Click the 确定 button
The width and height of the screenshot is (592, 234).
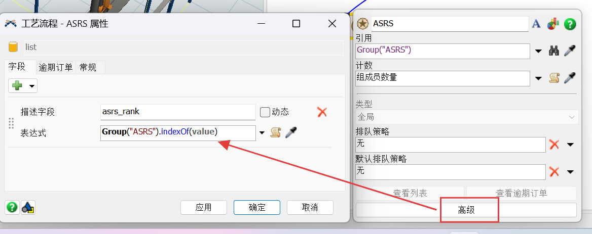pos(257,207)
